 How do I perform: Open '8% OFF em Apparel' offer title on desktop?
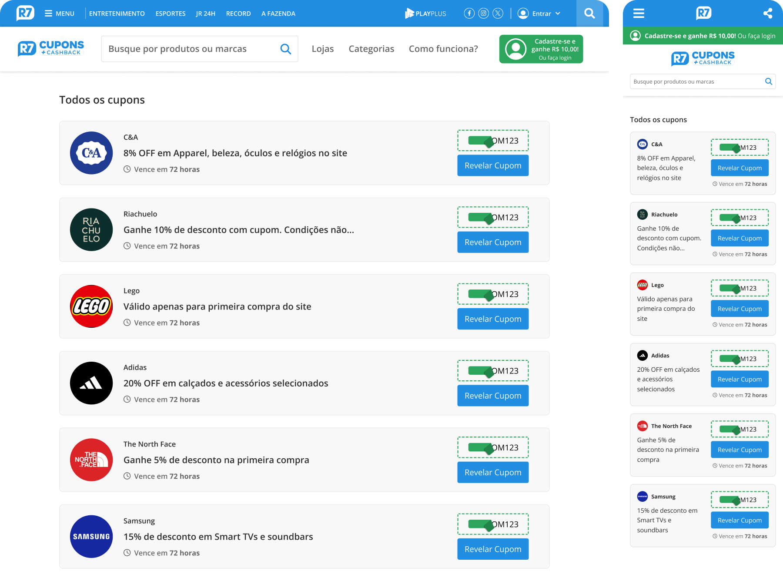pyautogui.click(x=235, y=153)
